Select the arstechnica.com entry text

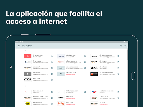click(107, 74)
